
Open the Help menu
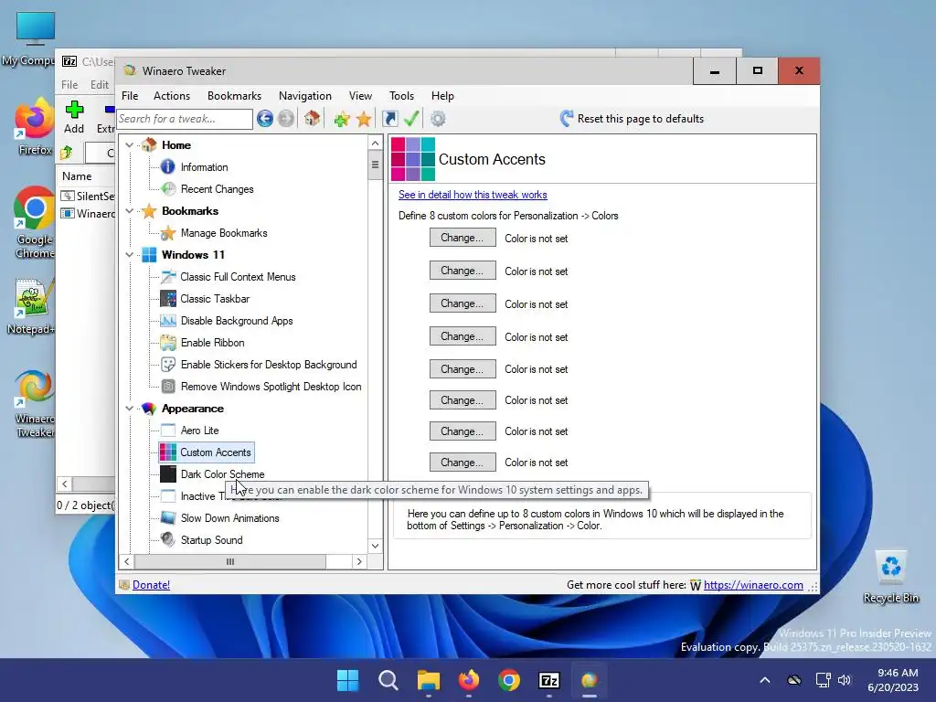(442, 95)
